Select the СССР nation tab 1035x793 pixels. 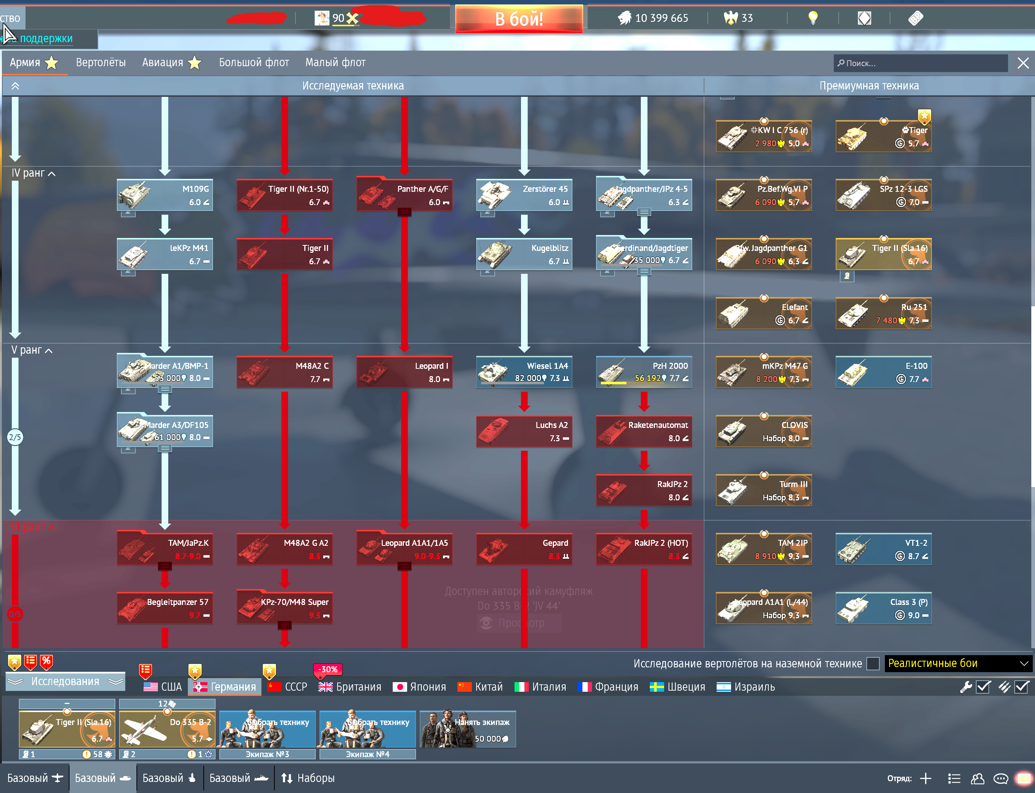point(287,687)
